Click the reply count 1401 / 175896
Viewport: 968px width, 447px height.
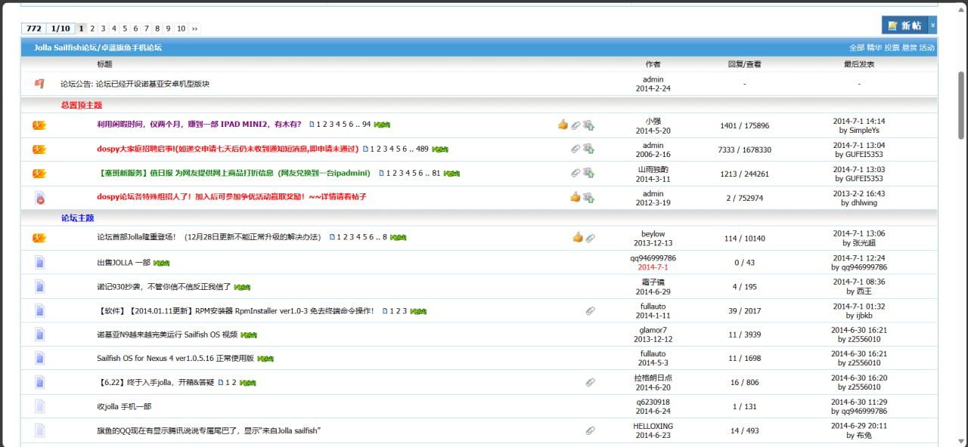click(744, 125)
